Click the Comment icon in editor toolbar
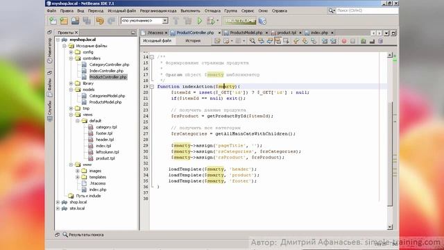This screenshot has height=250, width=444. 364,41
